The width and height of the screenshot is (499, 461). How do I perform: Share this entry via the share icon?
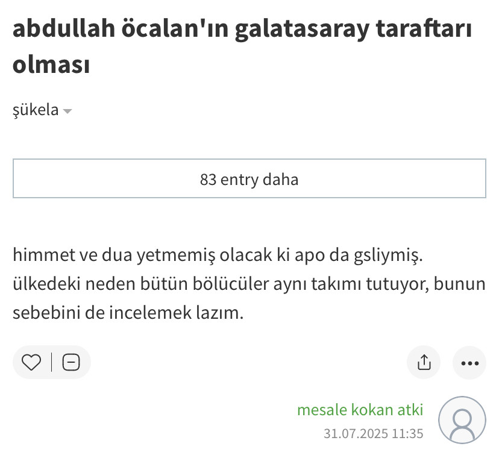tap(424, 362)
